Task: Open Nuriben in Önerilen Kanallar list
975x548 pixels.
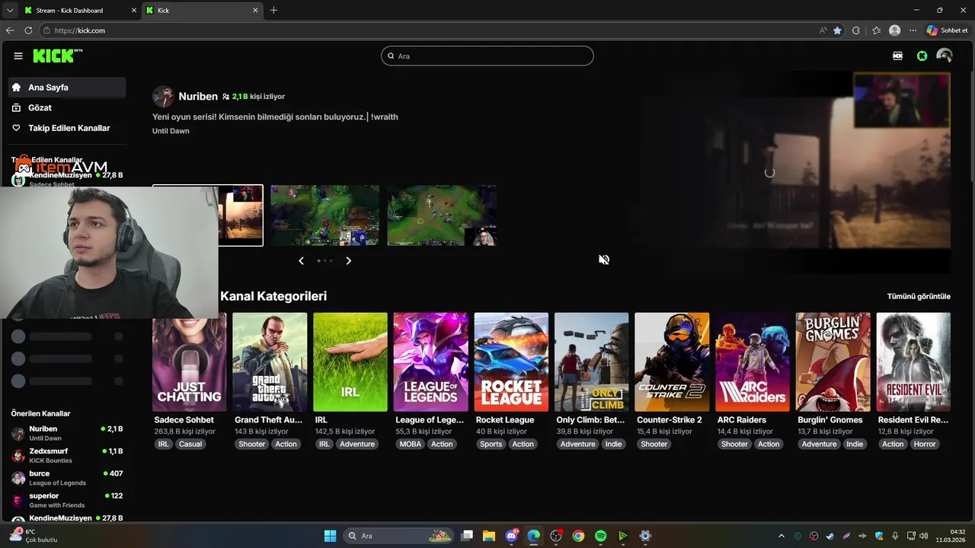Action: pyautogui.click(x=67, y=433)
